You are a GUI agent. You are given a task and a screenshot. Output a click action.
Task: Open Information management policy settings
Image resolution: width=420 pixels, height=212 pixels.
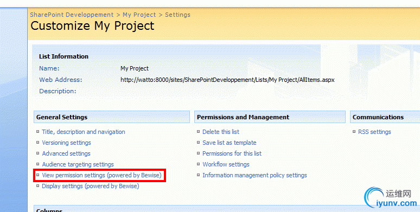click(x=254, y=175)
